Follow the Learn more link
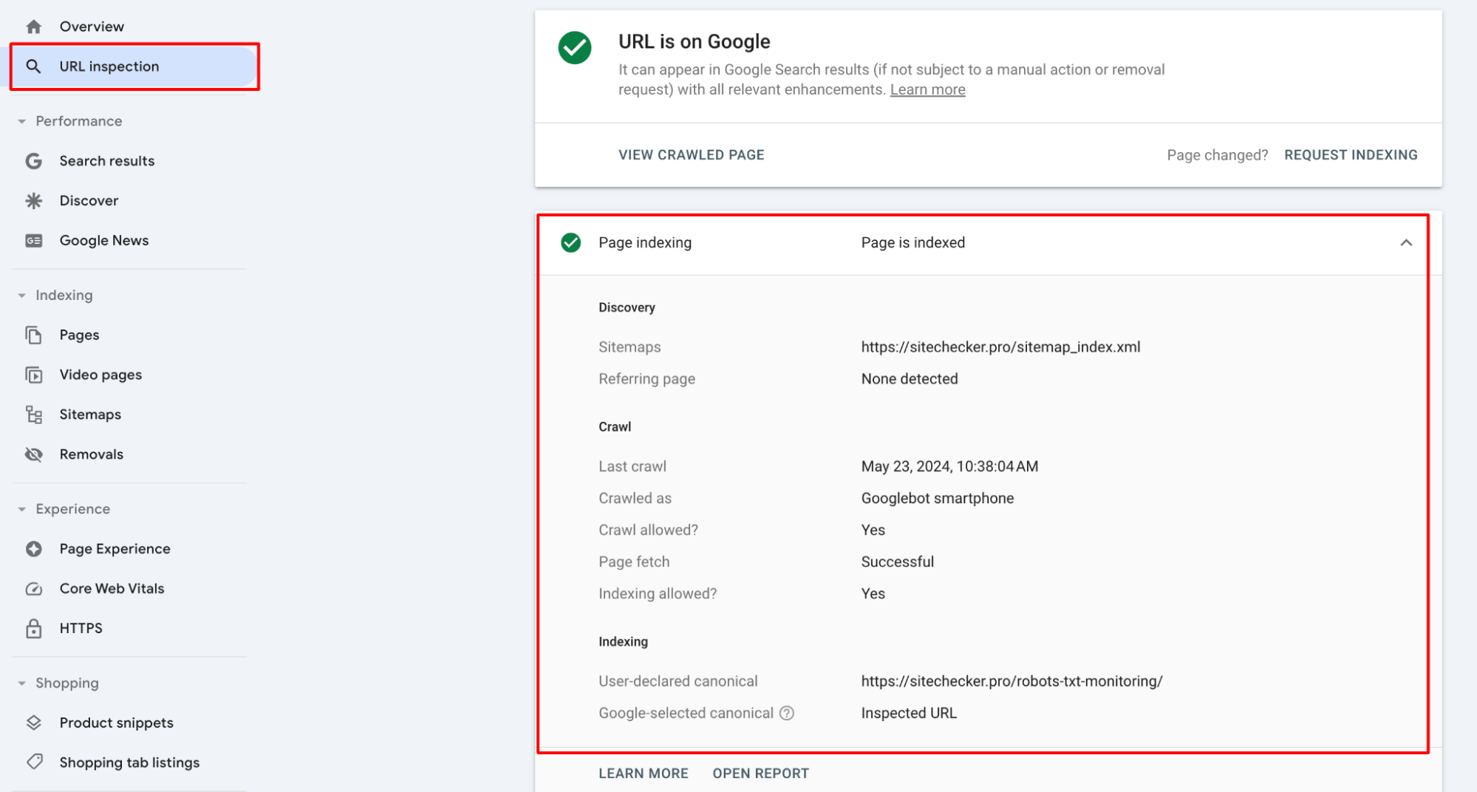Screen dimensions: 1477x792 [927, 89]
